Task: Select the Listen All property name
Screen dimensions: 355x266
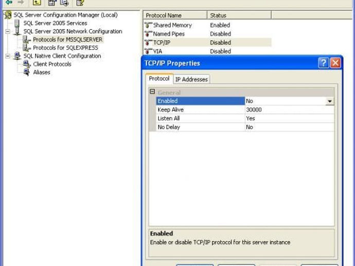Action: coord(200,119)
